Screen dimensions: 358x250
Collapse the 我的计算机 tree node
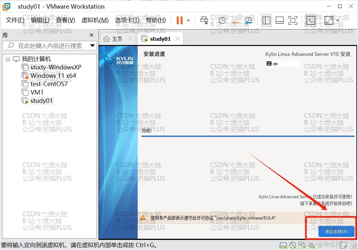point(8,59)
